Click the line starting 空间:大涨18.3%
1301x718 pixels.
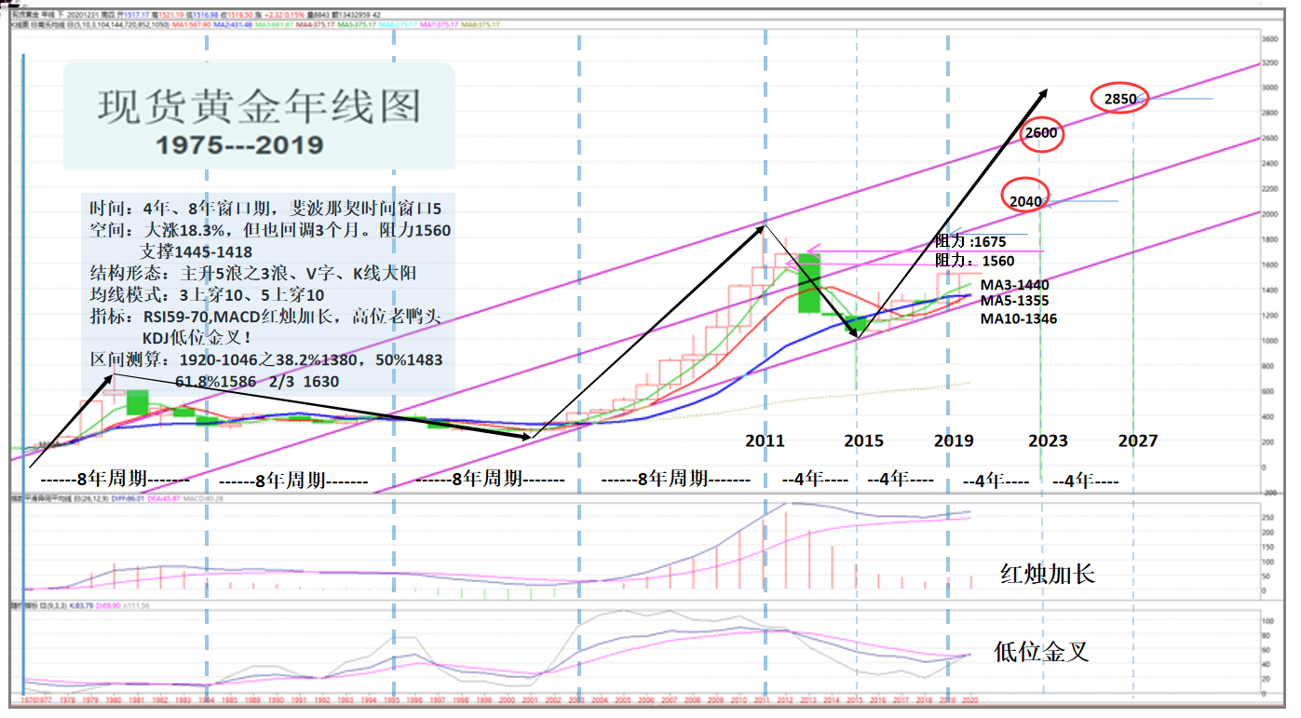tap(270, 229)
